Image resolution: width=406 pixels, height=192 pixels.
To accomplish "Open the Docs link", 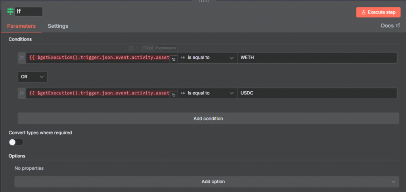I will [390, 26].
